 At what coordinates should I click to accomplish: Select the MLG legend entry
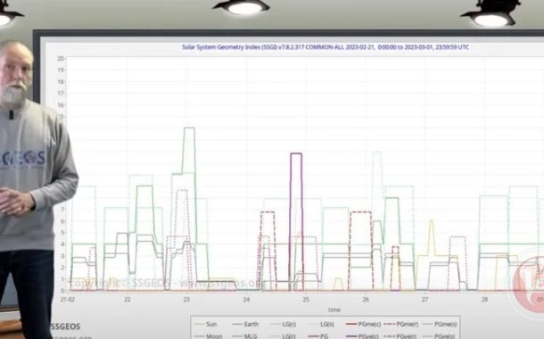(x=244, y=335)
